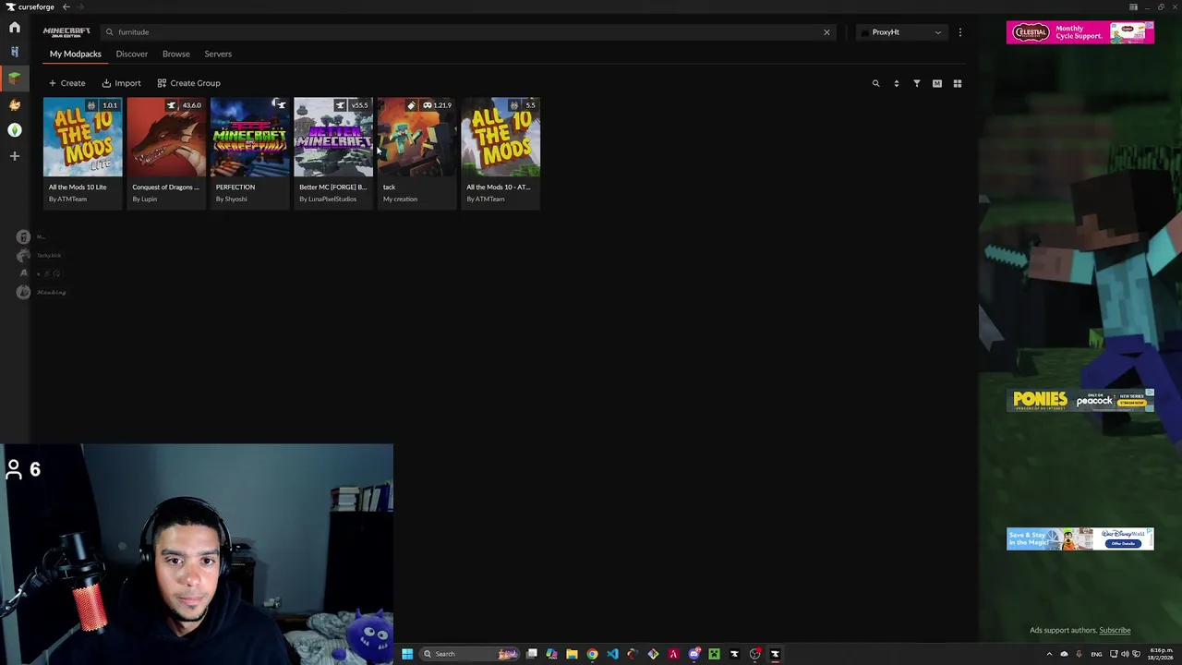The width and height of the screenshot is (1182, 665).
Task: Open the Discover tab
Action: 131,54
